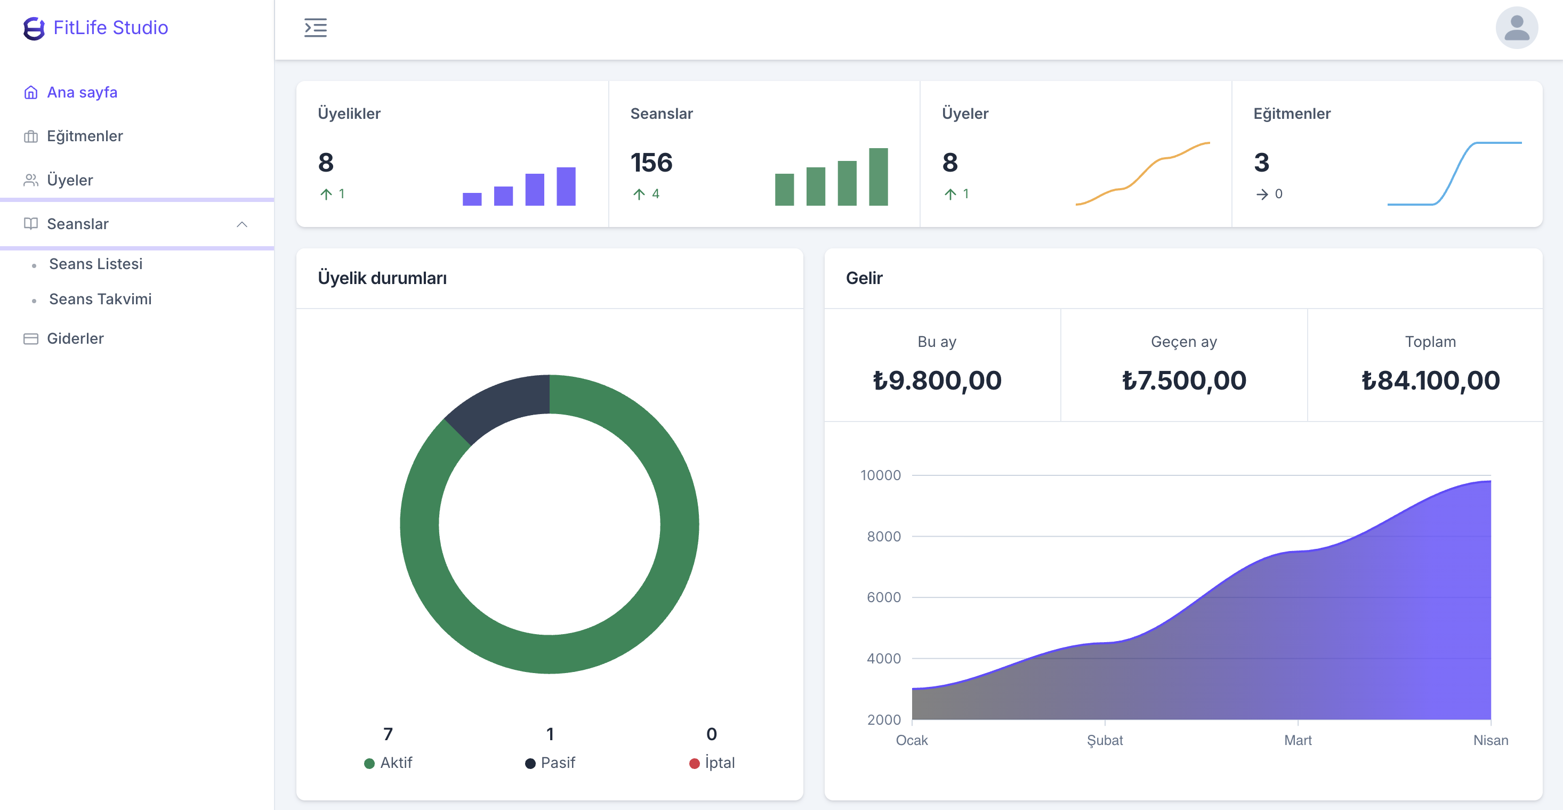Select the home icon next to Ana sayfa
Image resolution: width=1563 pixels, height=810 pixels.
click(31, 92)
